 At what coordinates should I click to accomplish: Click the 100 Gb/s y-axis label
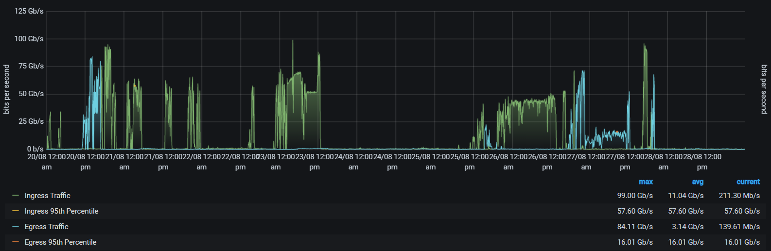pyautogui.click(x=29, y=39)
